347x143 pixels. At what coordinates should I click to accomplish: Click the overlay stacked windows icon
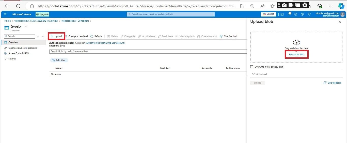pos(298,5)
